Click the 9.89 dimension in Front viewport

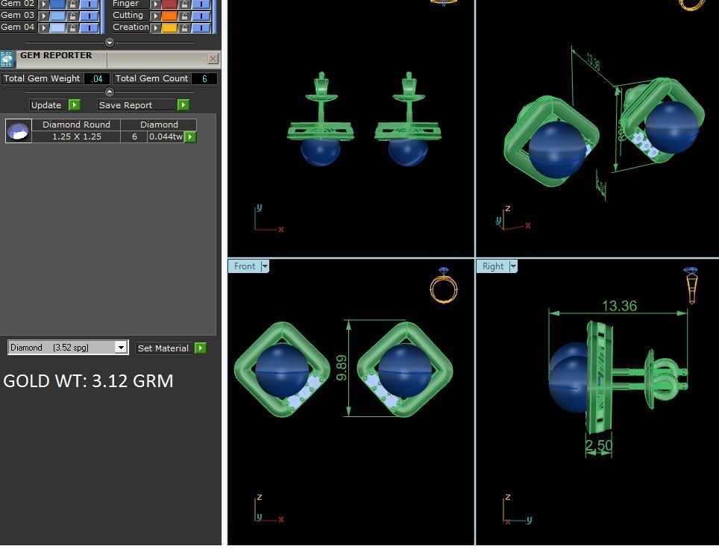[x=342, y=368]
